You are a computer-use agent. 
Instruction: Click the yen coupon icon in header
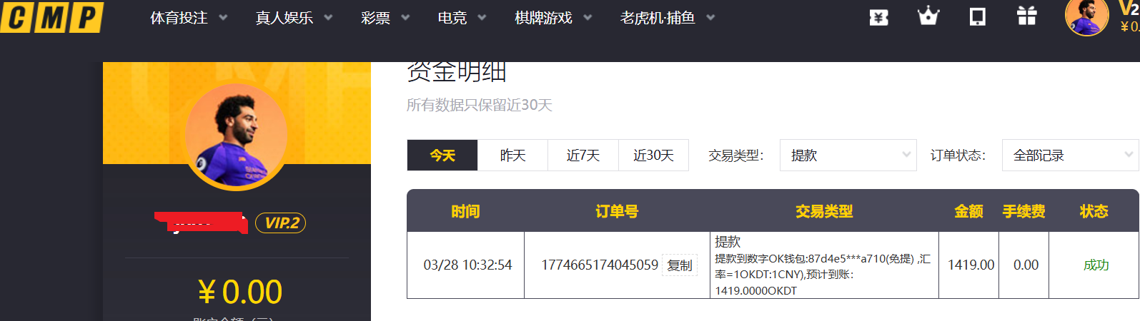point(878,17)
